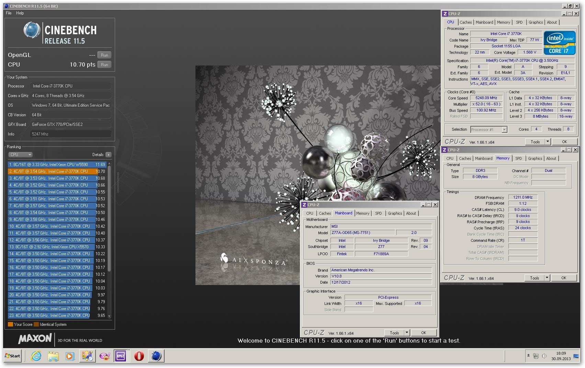This screenshot has width=585, height=368.
Task: Click the Processor field Intel Core i7-3770K CPU
Action: (70, 86)
